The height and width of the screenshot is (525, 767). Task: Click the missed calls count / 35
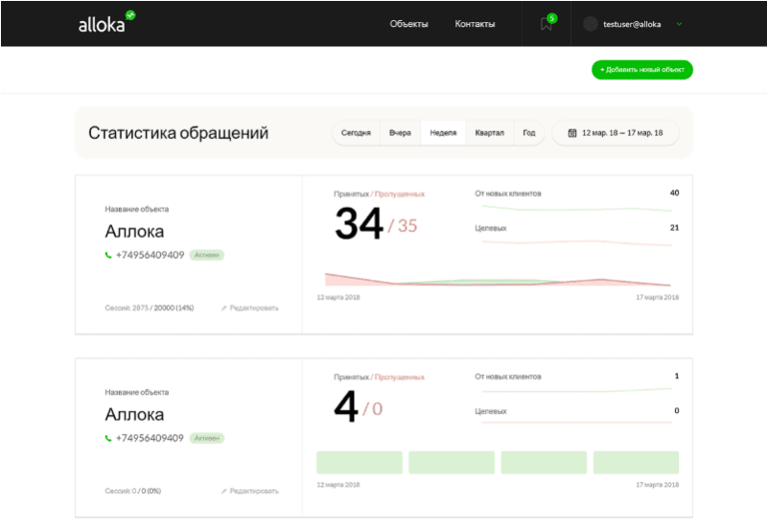pyautogui.click(x=402, y=226)
